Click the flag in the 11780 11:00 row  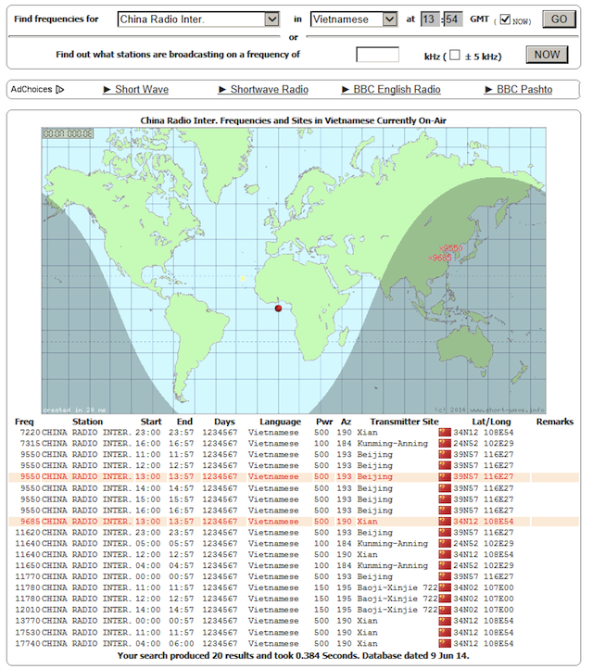point(445,588)
